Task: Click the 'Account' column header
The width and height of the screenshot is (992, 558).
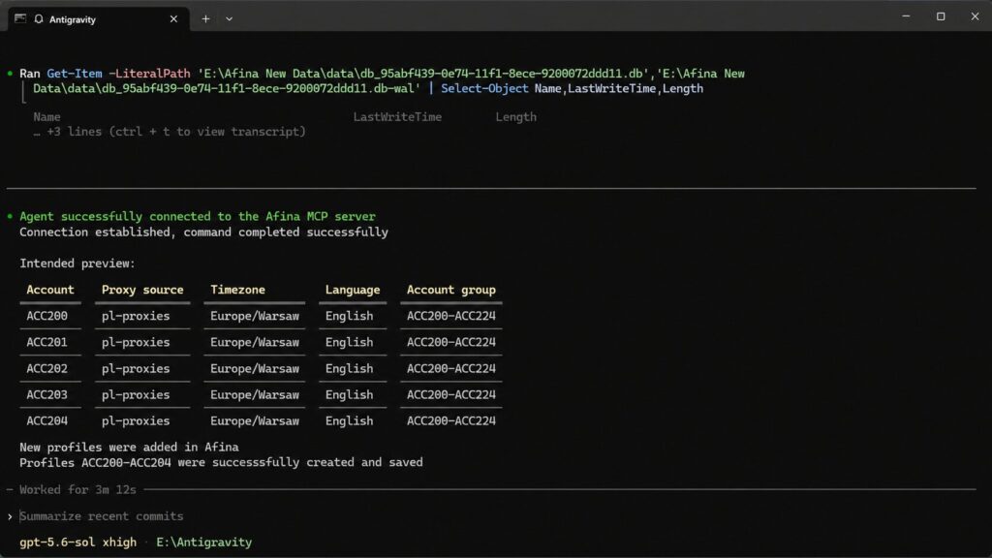Action: point(50,290)
